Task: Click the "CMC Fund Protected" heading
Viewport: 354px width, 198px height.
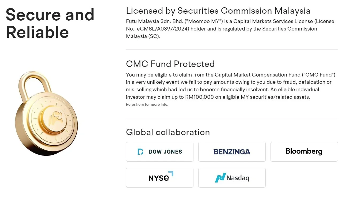Action: coord(170,64)
